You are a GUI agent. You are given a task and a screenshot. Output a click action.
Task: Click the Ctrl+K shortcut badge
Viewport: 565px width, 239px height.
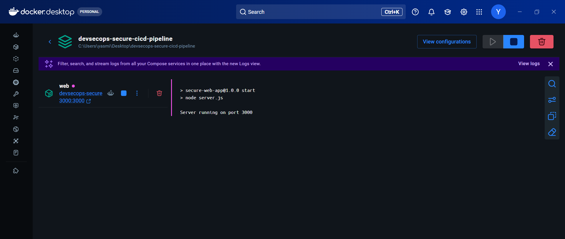tap(392, 12)
